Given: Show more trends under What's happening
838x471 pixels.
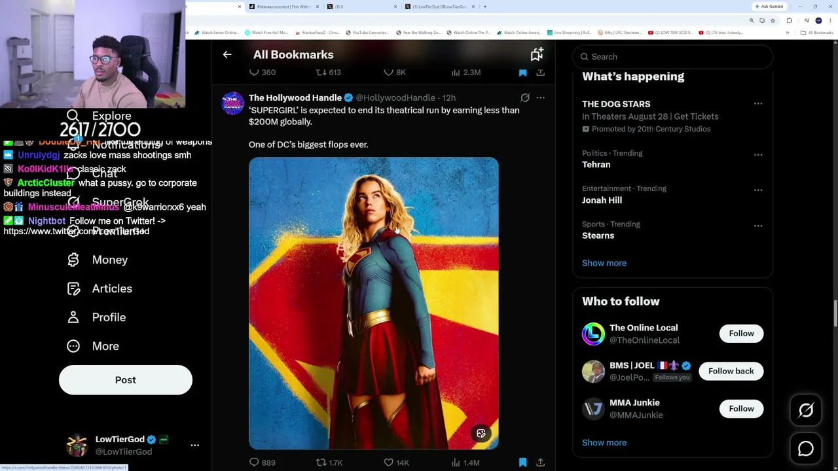Looking at the screenshot, I should [x=604, y=263].
